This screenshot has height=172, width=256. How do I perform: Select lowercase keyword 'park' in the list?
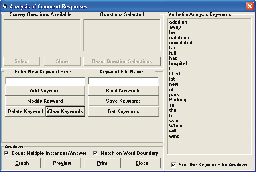(174, 95)
